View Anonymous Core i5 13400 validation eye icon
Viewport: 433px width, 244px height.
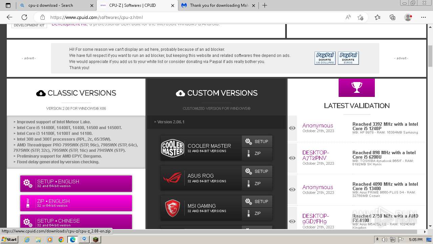pyautogui.click(x=292, y=189)
